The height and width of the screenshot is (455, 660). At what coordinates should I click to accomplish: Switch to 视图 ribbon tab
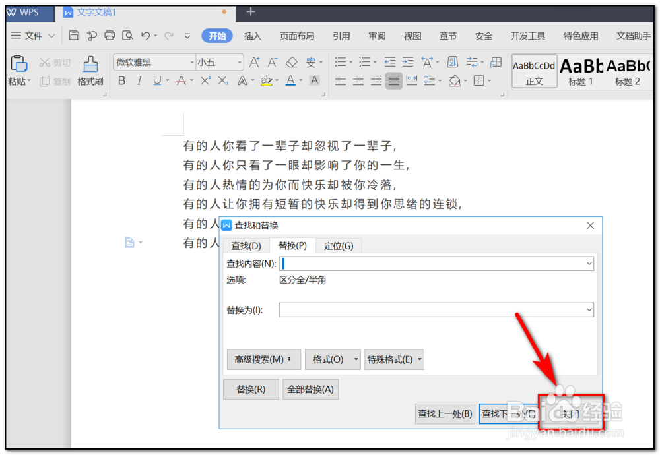point(412,36)
